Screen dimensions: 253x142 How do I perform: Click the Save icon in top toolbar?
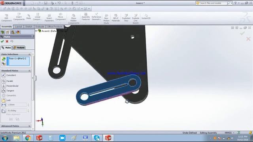46,3
